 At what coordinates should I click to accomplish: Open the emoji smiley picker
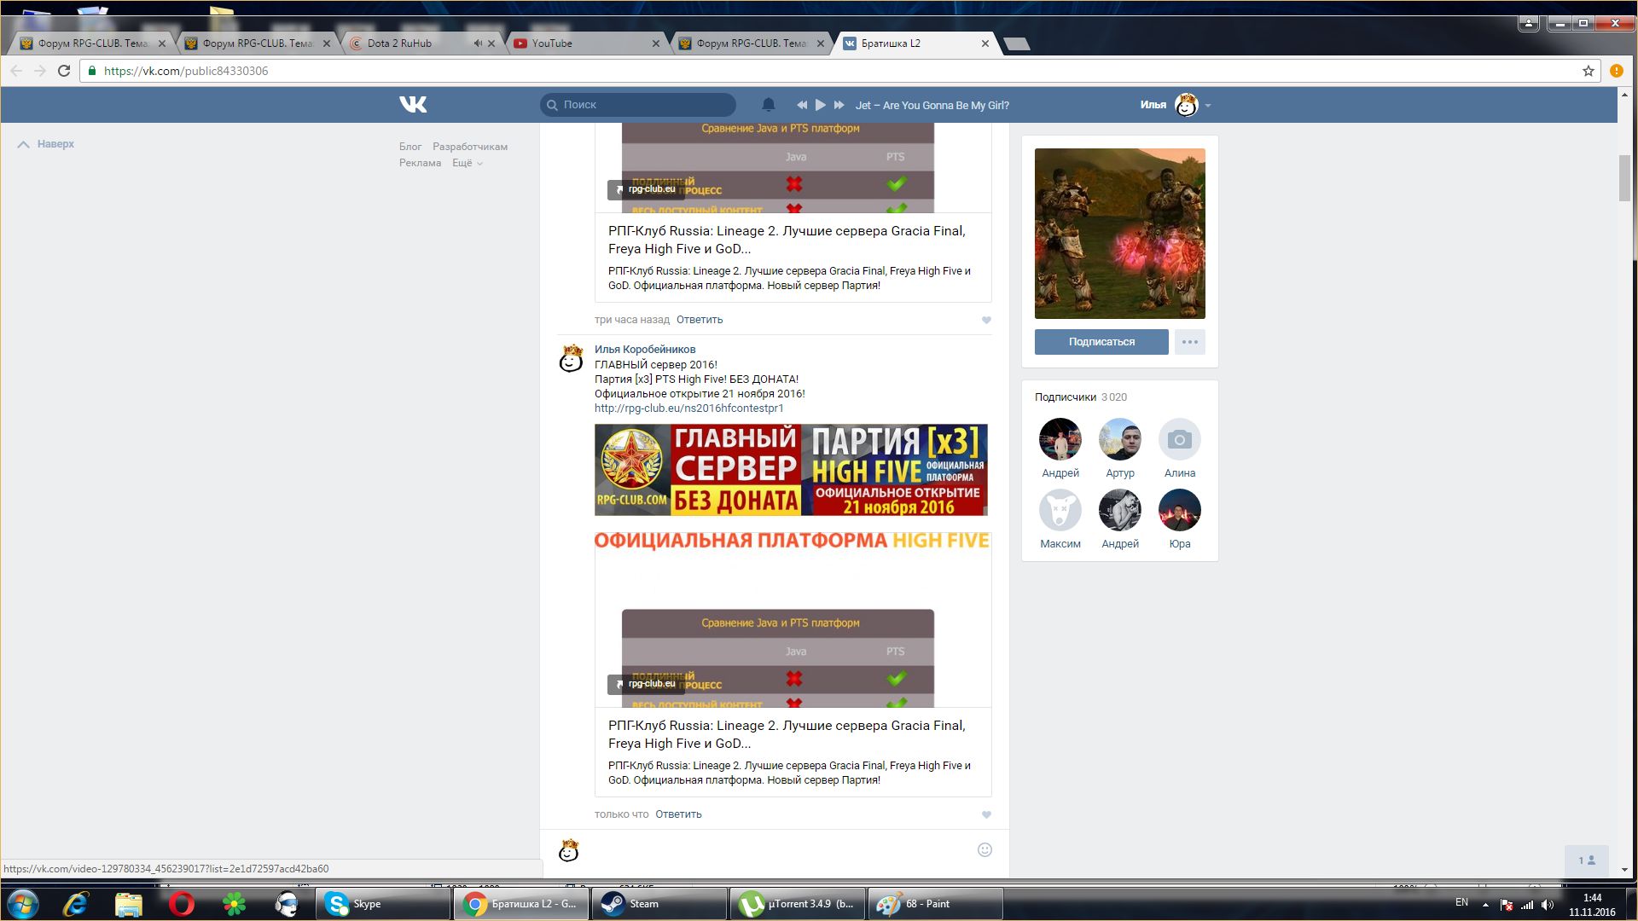(x=985, y=849)
